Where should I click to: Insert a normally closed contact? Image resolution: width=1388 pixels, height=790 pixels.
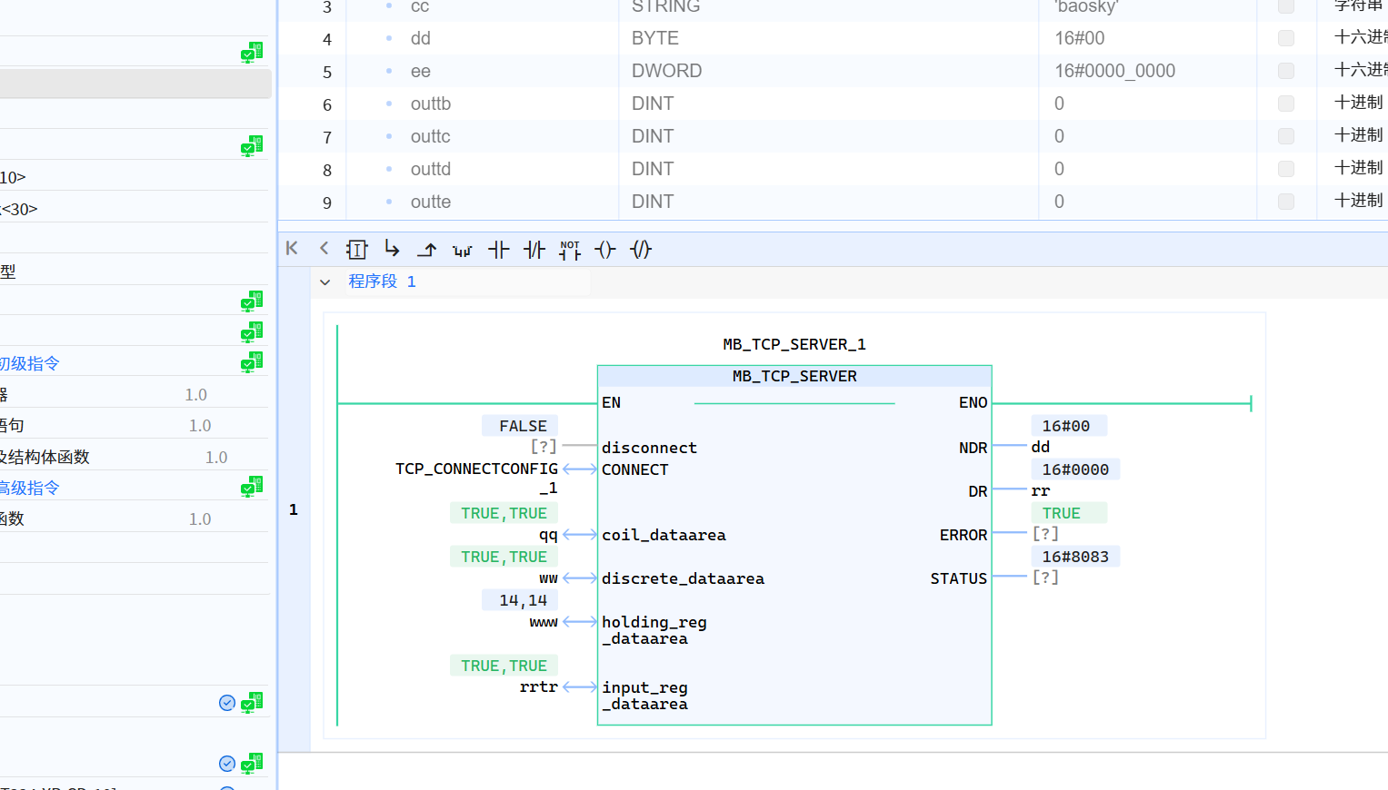(534, 250)
